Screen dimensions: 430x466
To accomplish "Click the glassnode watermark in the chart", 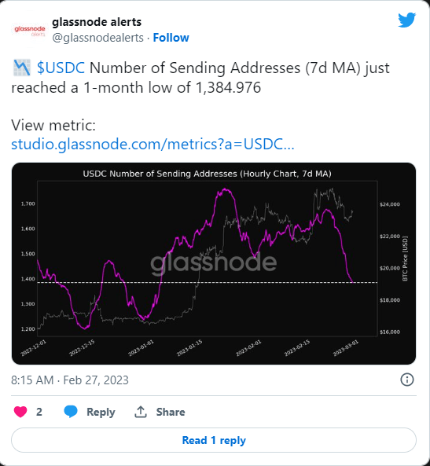I will click(213, 263).
